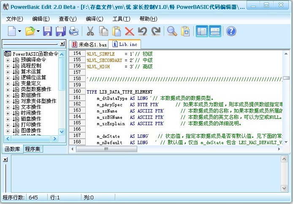Select the 磁盘操作 tree item
Screen dimensions: 293x204
tap(31, 119)
